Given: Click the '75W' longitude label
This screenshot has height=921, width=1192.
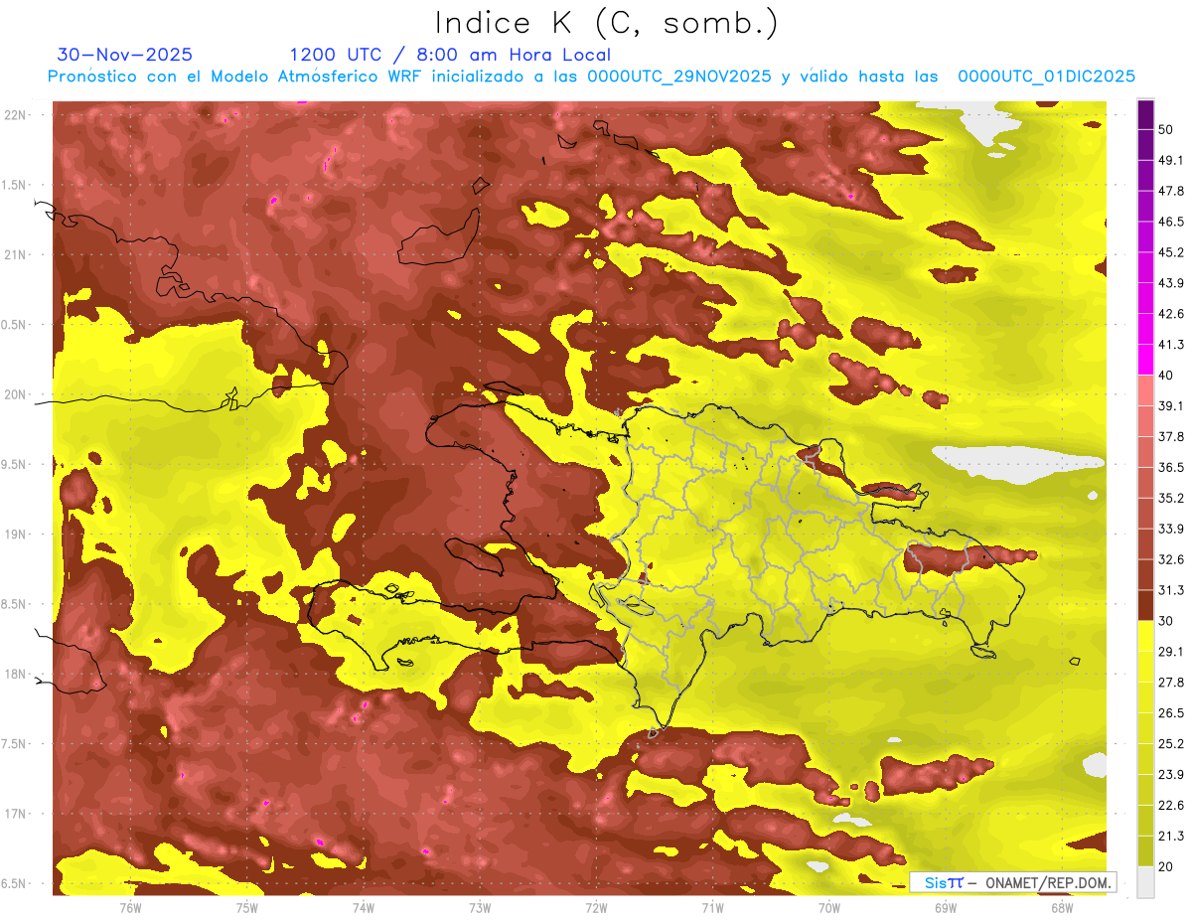Looking at the screenshot, I should click(x=247, y=908).
